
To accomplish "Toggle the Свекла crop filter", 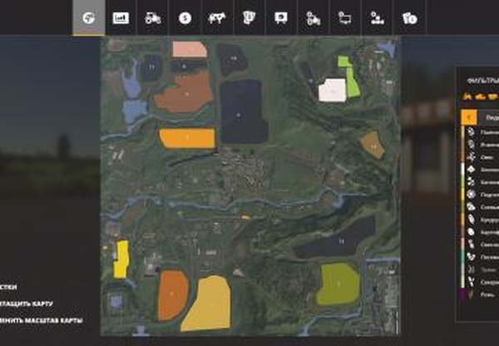I will point(481,245).
